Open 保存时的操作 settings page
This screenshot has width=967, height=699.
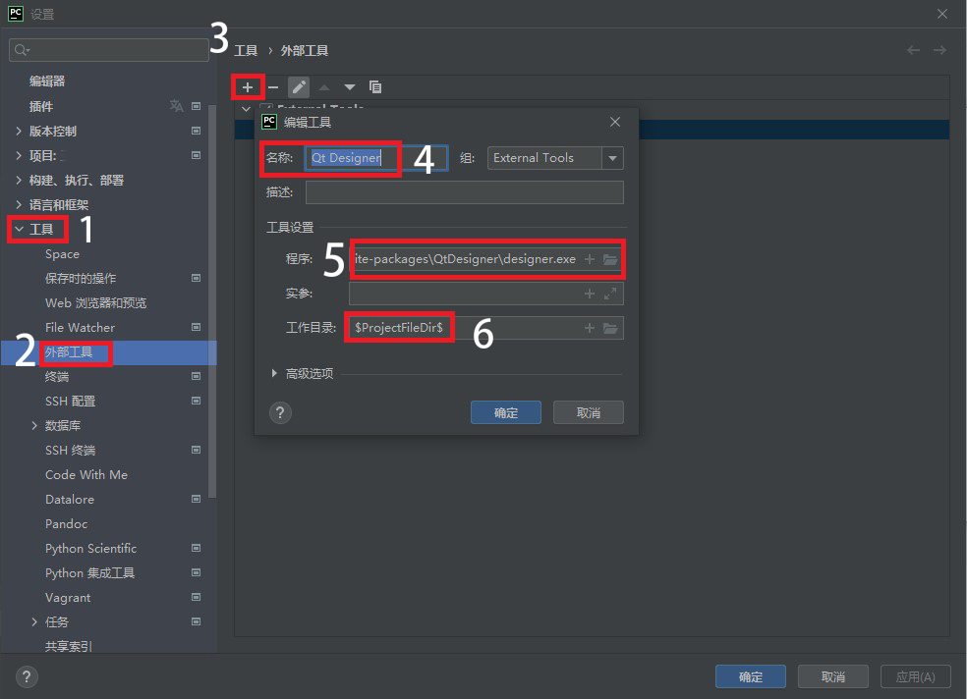(x=81, y=279)
